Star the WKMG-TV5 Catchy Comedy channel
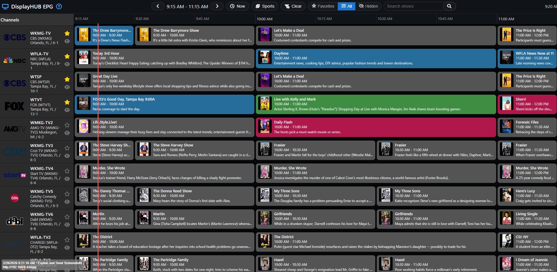 click(x=67, y=194)
